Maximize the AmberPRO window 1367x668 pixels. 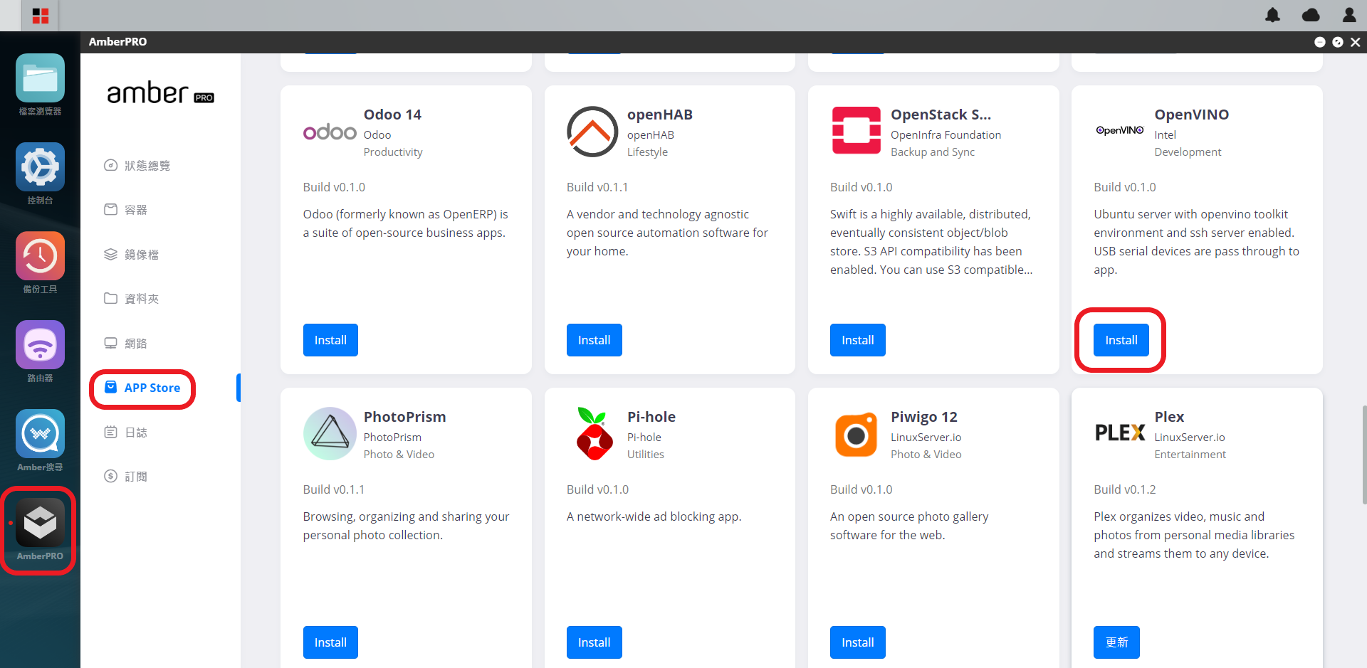pos(1338,42)
